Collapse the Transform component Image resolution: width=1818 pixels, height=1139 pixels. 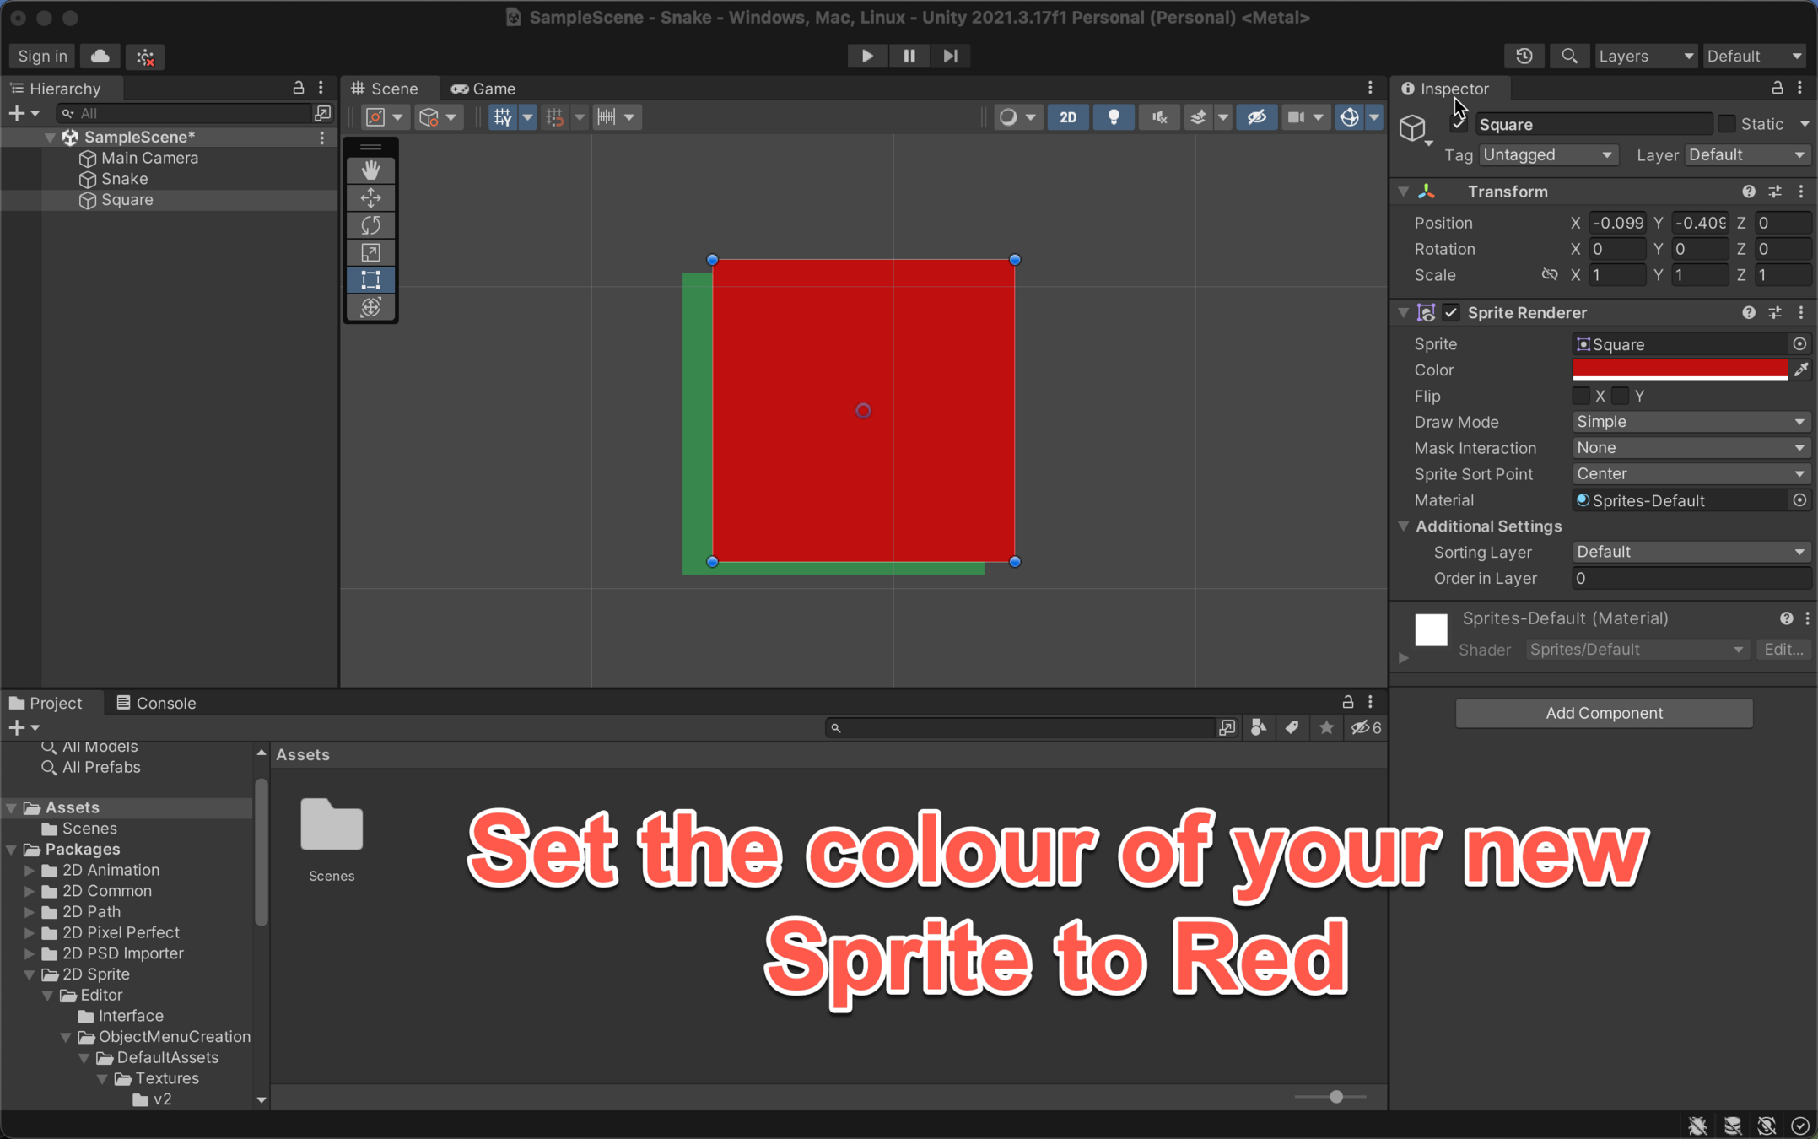pos(1404,192)
